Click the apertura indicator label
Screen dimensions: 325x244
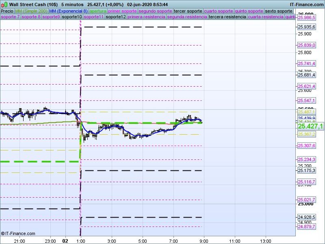pyautogui.click(x=98, y=11)
